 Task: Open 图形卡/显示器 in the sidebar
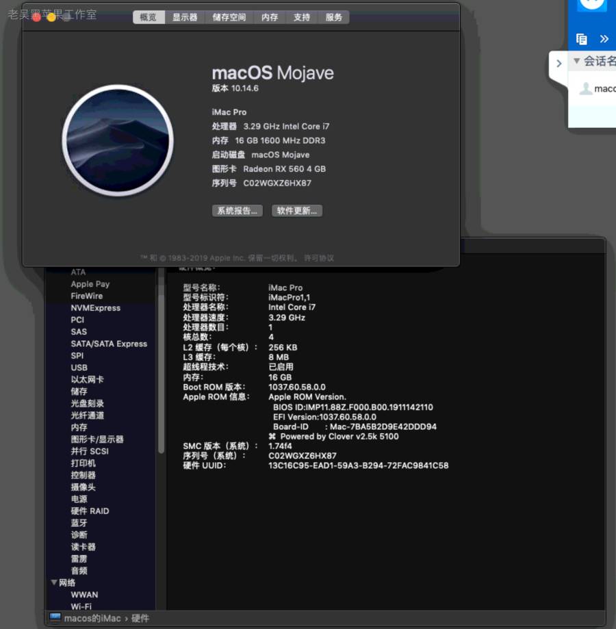[x=97, y=439]
